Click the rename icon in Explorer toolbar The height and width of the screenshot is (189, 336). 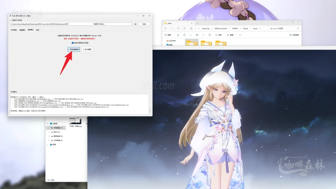[197, 35]
